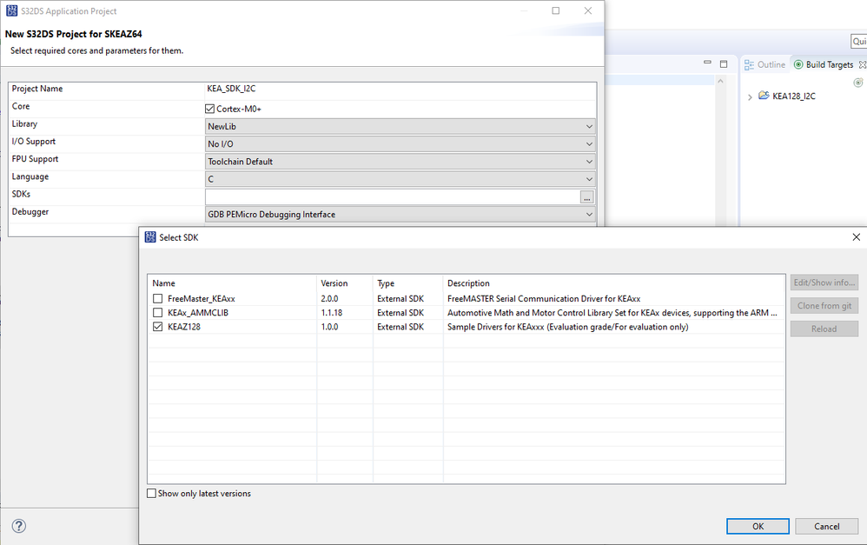
Task: Close the Select SDK dialog
Action: click(856, 236)
